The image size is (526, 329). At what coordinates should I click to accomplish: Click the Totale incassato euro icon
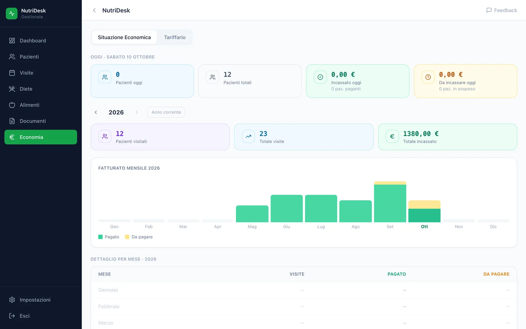392,137
